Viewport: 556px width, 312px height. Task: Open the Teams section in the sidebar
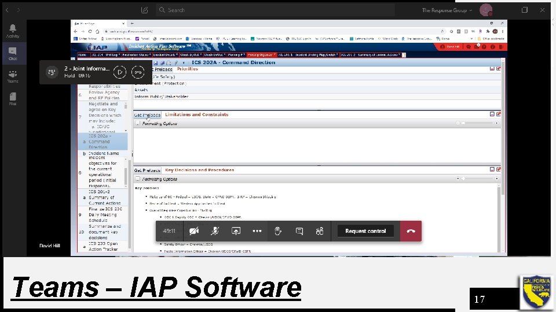pos(13,76)
